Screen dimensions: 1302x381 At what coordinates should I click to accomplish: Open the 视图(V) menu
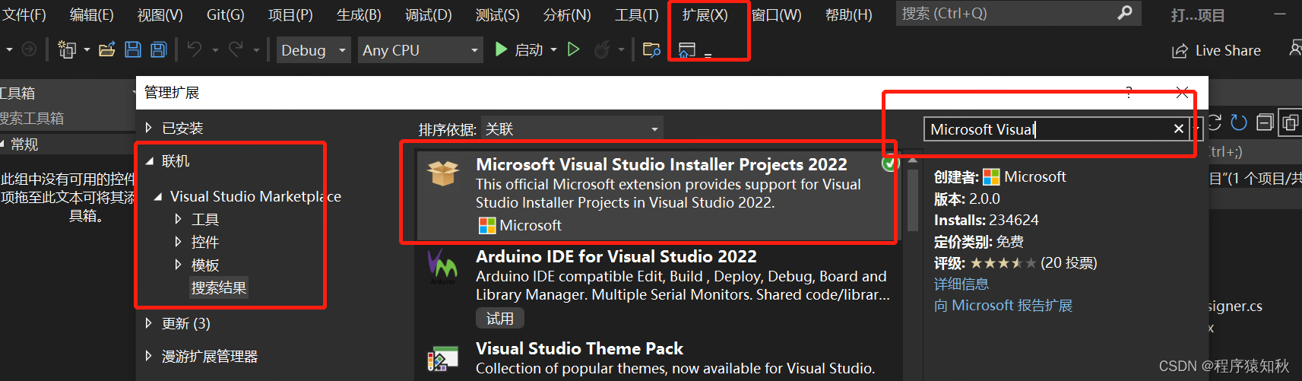(160, 14)
